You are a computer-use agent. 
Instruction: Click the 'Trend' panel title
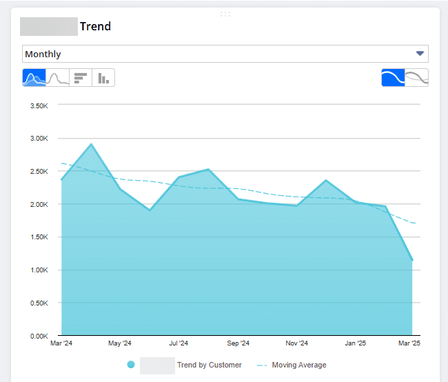click(95, 26)
